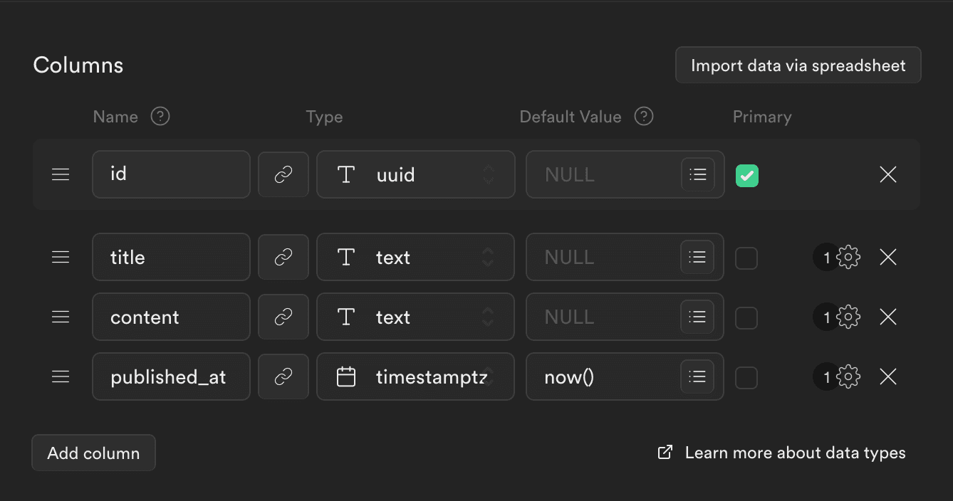The image size is (953, 501).
Task: Click the Add column button
Action: pos(93,452)
